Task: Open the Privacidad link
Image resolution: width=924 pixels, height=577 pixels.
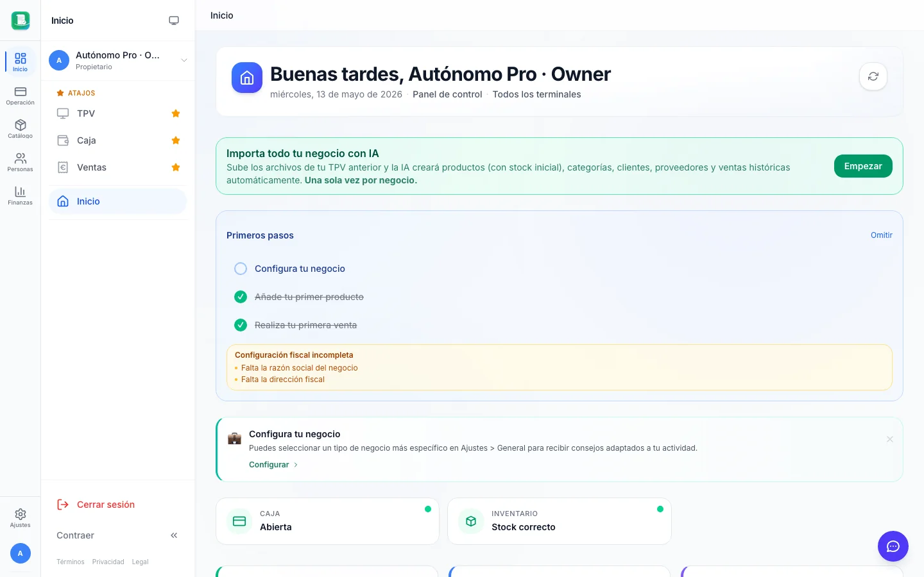Action: tap(108, 562)
